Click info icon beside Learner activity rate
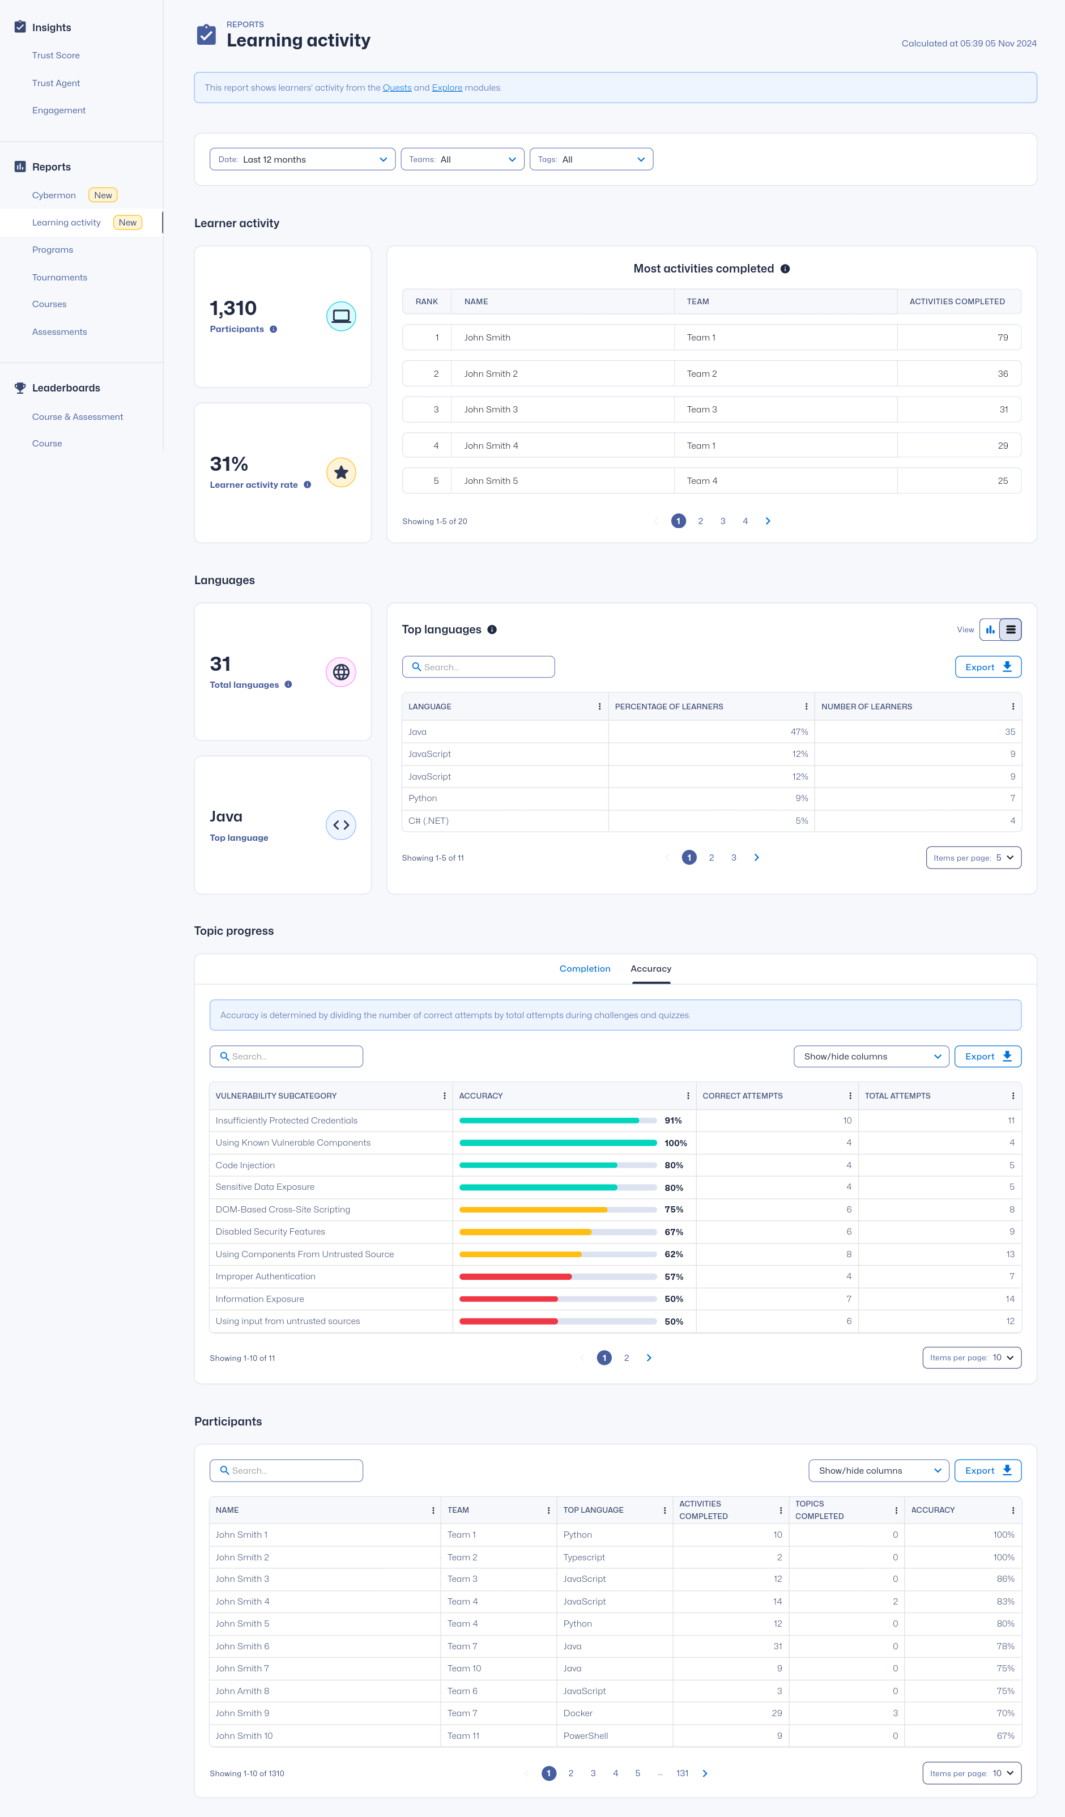The width and height of the screenshot is (1065, 1817). pyautogui.click(x=307, y=485)
